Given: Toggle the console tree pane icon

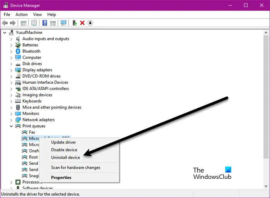Looking at the screenshot, I should click(24, 23).
